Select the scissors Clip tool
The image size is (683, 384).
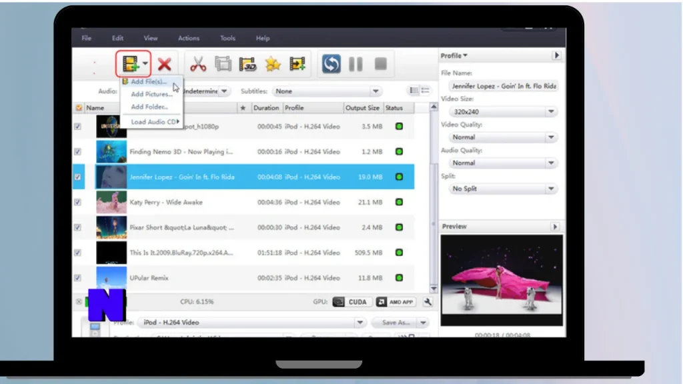[198, 64]
